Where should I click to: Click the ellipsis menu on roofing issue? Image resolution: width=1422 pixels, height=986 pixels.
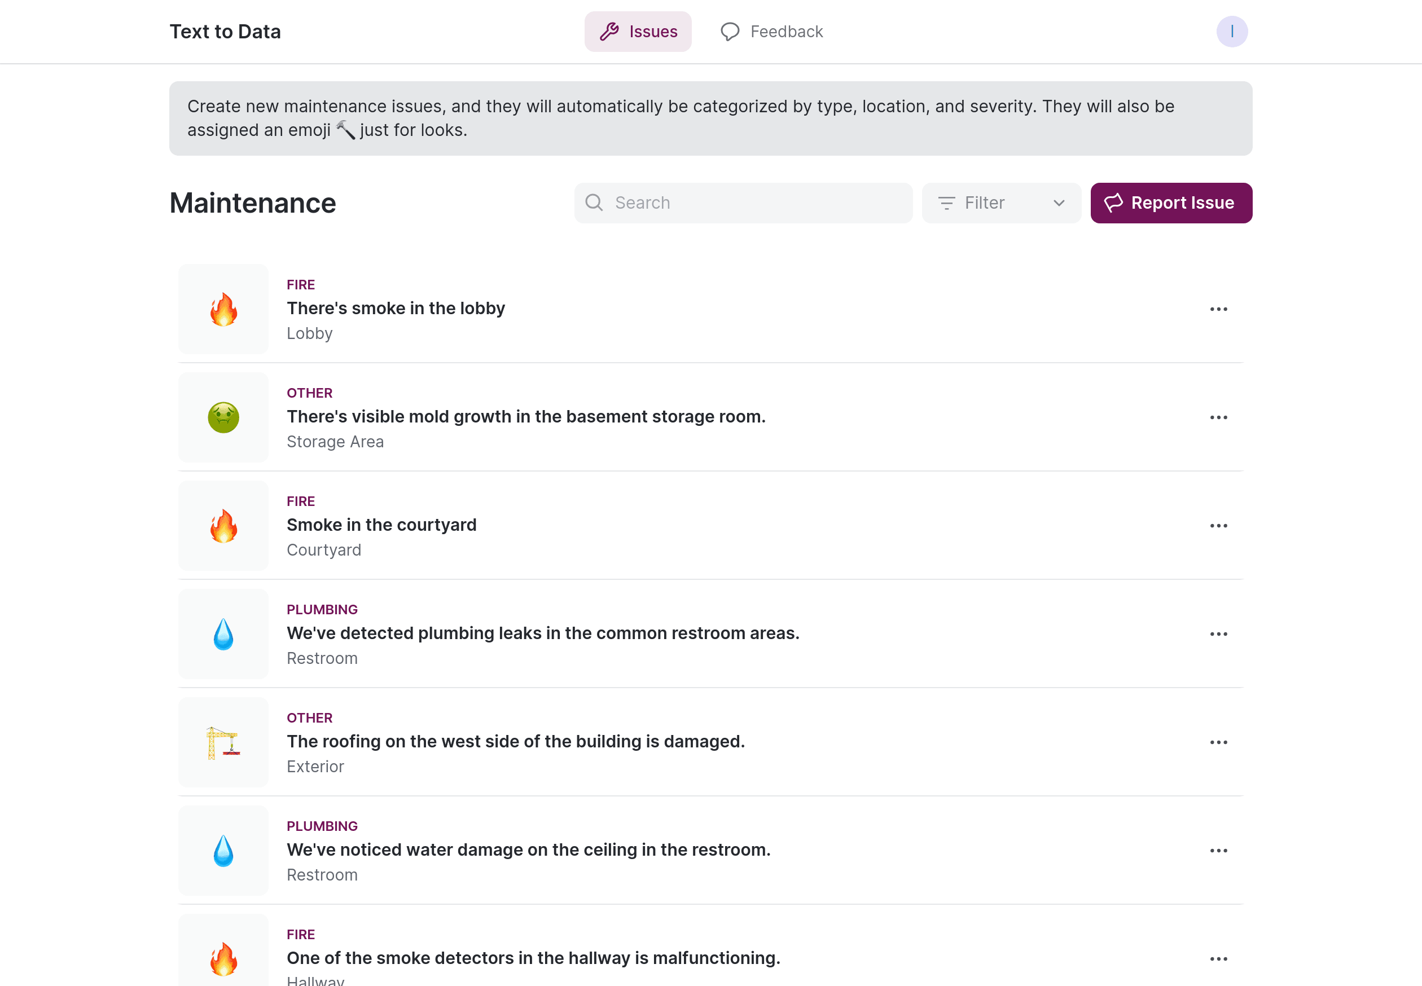(1219, 742)
